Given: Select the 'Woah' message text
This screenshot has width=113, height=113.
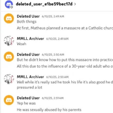Looking at the screenshot, I should point(22,44).
